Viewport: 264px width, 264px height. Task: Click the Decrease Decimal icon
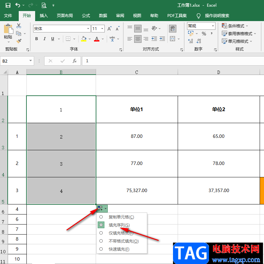199,41
